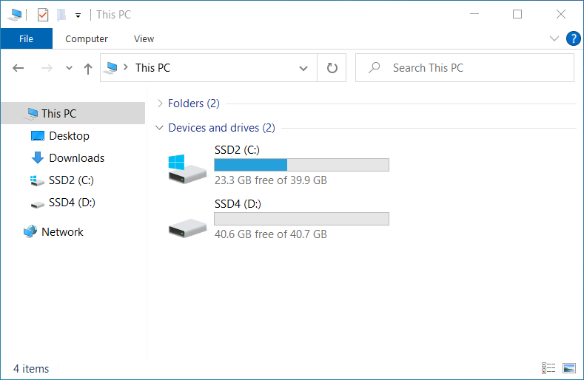Screen dimensions: 584x380
Task: Switch to large icons view layout
Action: (568, 368)
